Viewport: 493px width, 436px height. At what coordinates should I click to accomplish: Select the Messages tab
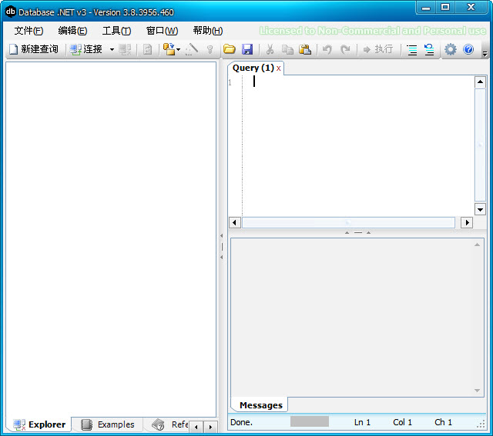tap(260, 405)
